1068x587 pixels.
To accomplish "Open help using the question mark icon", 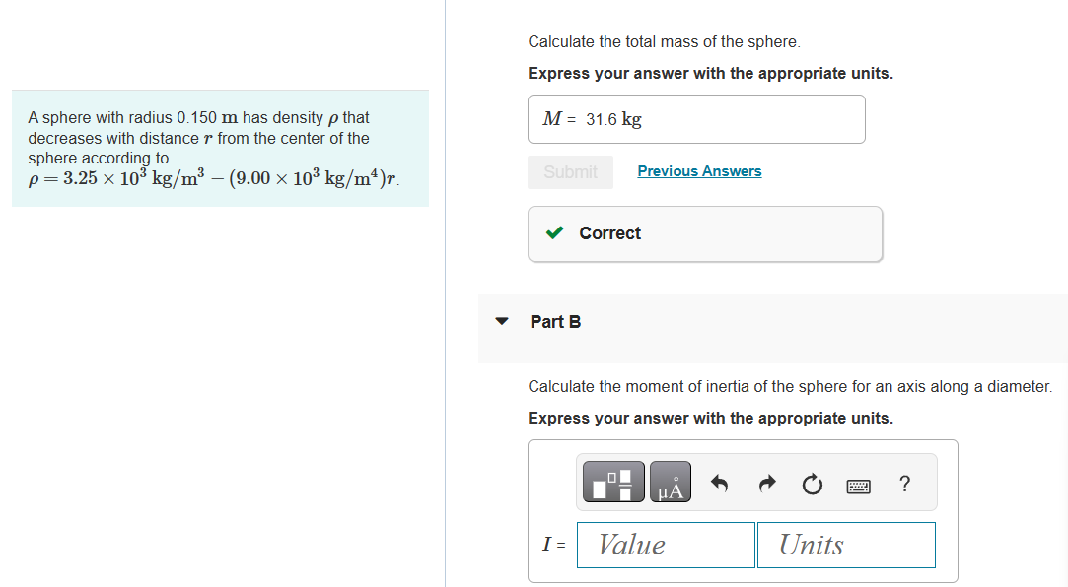I will pos(904,482).
